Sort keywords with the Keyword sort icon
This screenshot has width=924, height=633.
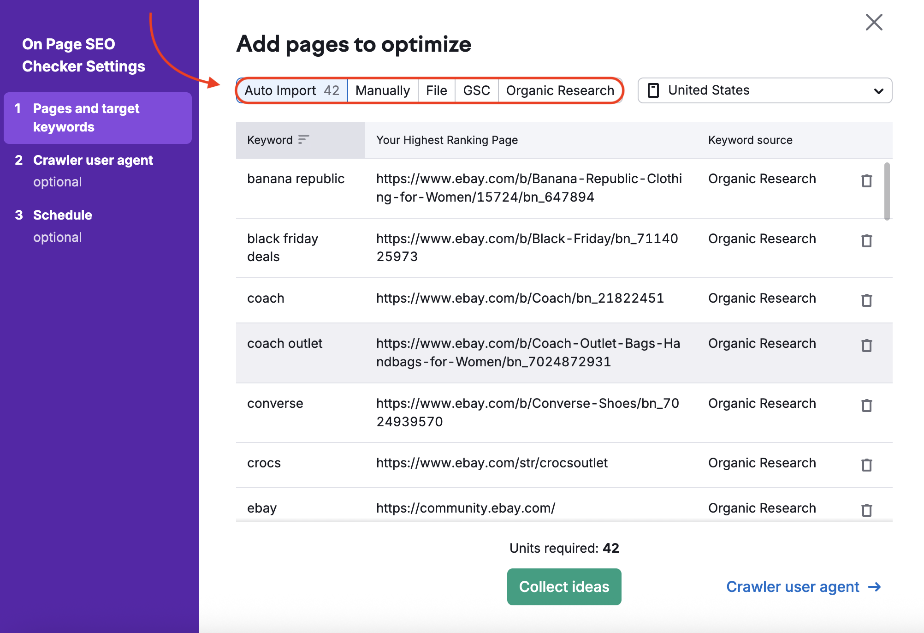[x=303, y=140]
